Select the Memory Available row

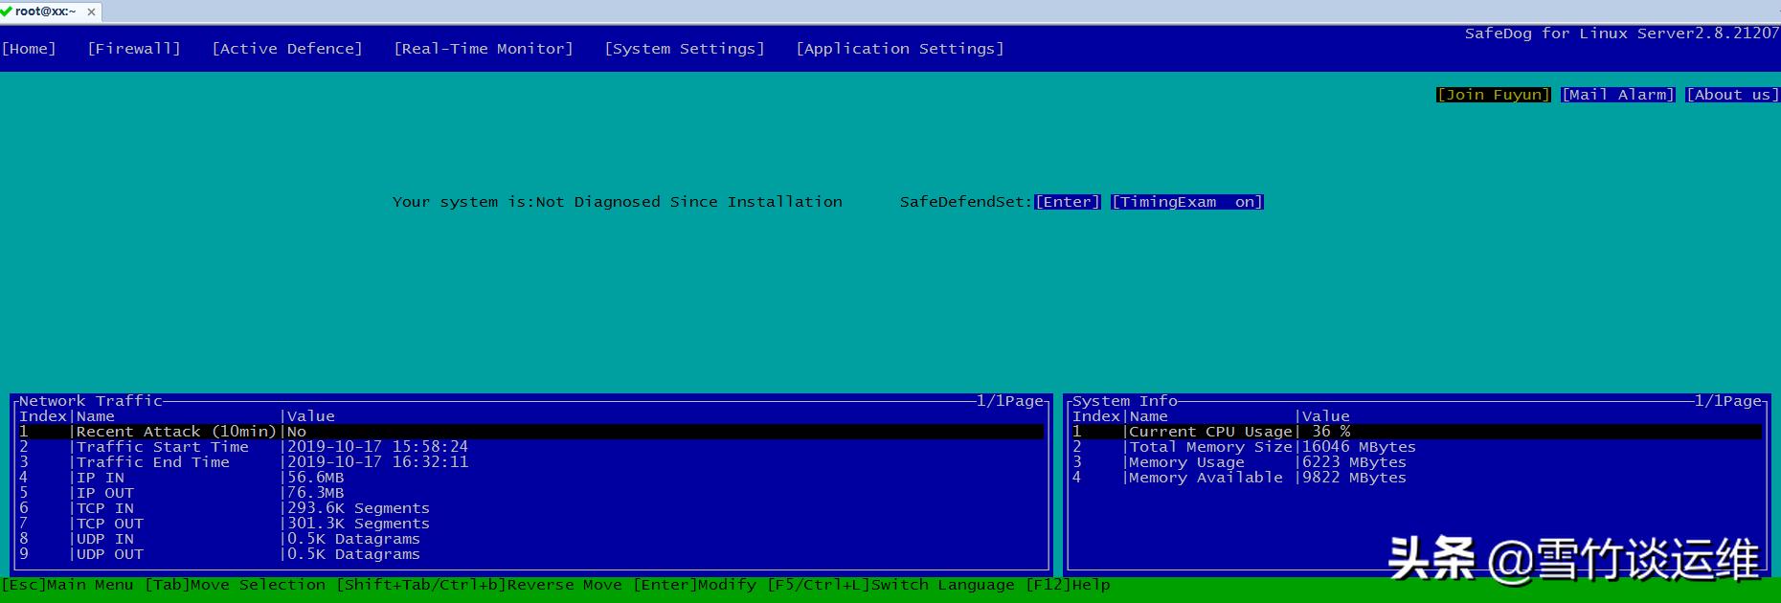pos(1416,478)
